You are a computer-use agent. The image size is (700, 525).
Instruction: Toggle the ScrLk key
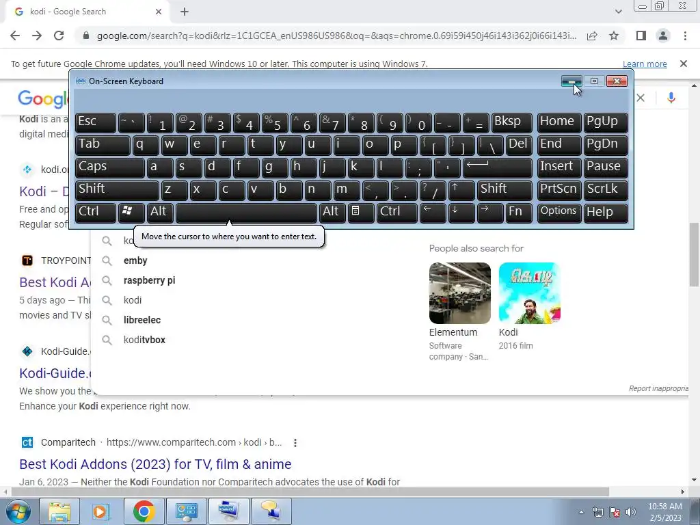[x=606, y=190]
